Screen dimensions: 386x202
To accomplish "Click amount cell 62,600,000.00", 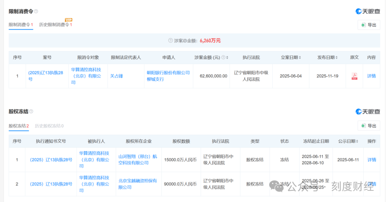I will click(214, 76).
